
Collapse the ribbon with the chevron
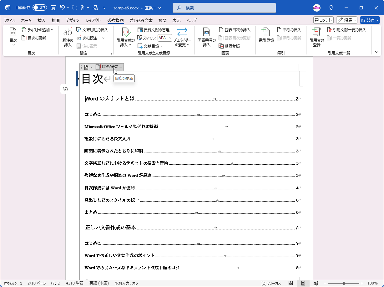coord(376,52)
